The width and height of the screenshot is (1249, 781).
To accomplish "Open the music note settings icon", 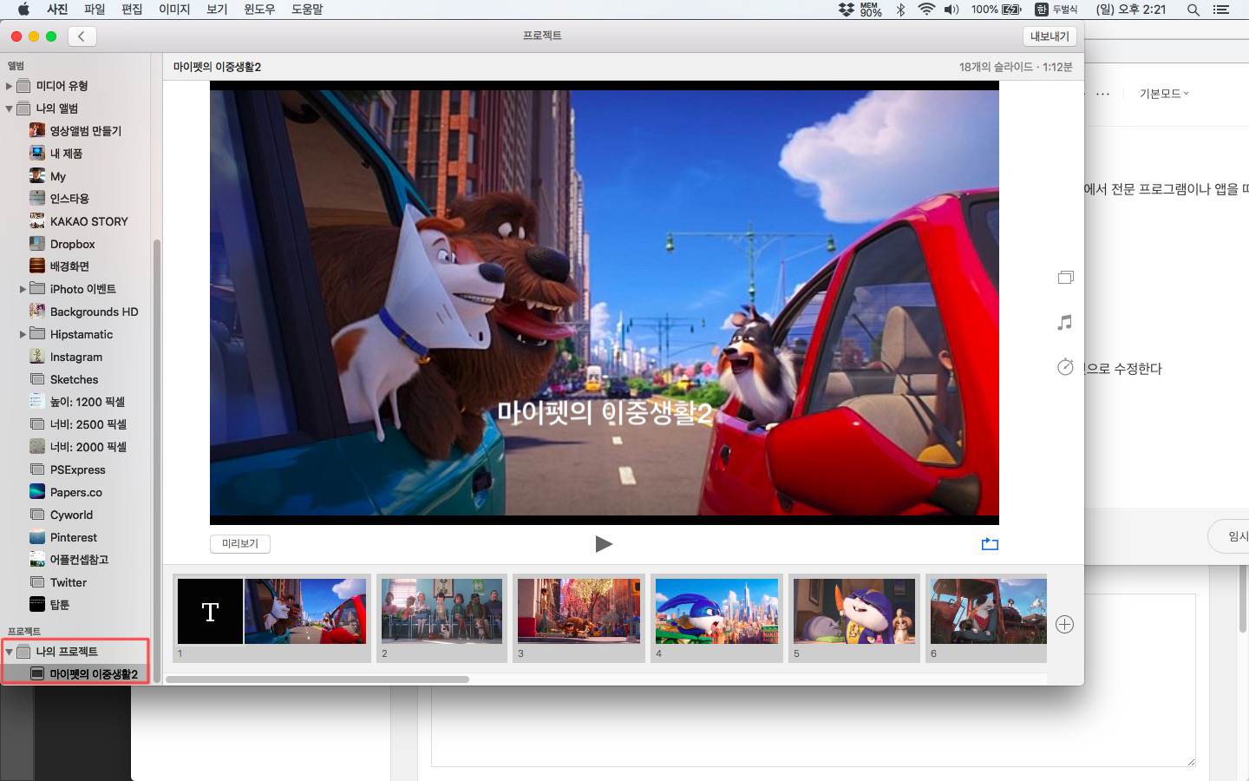I will 1065,323.
